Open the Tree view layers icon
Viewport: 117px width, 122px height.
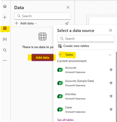[5, 6]
